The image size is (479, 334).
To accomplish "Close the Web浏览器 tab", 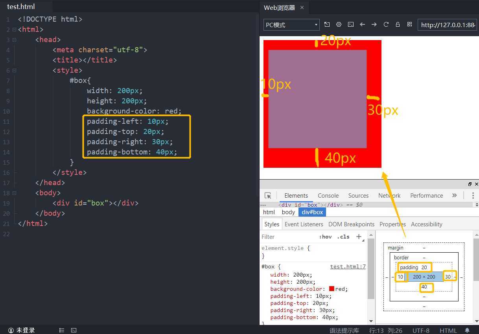I will click(x=302, y=7).
